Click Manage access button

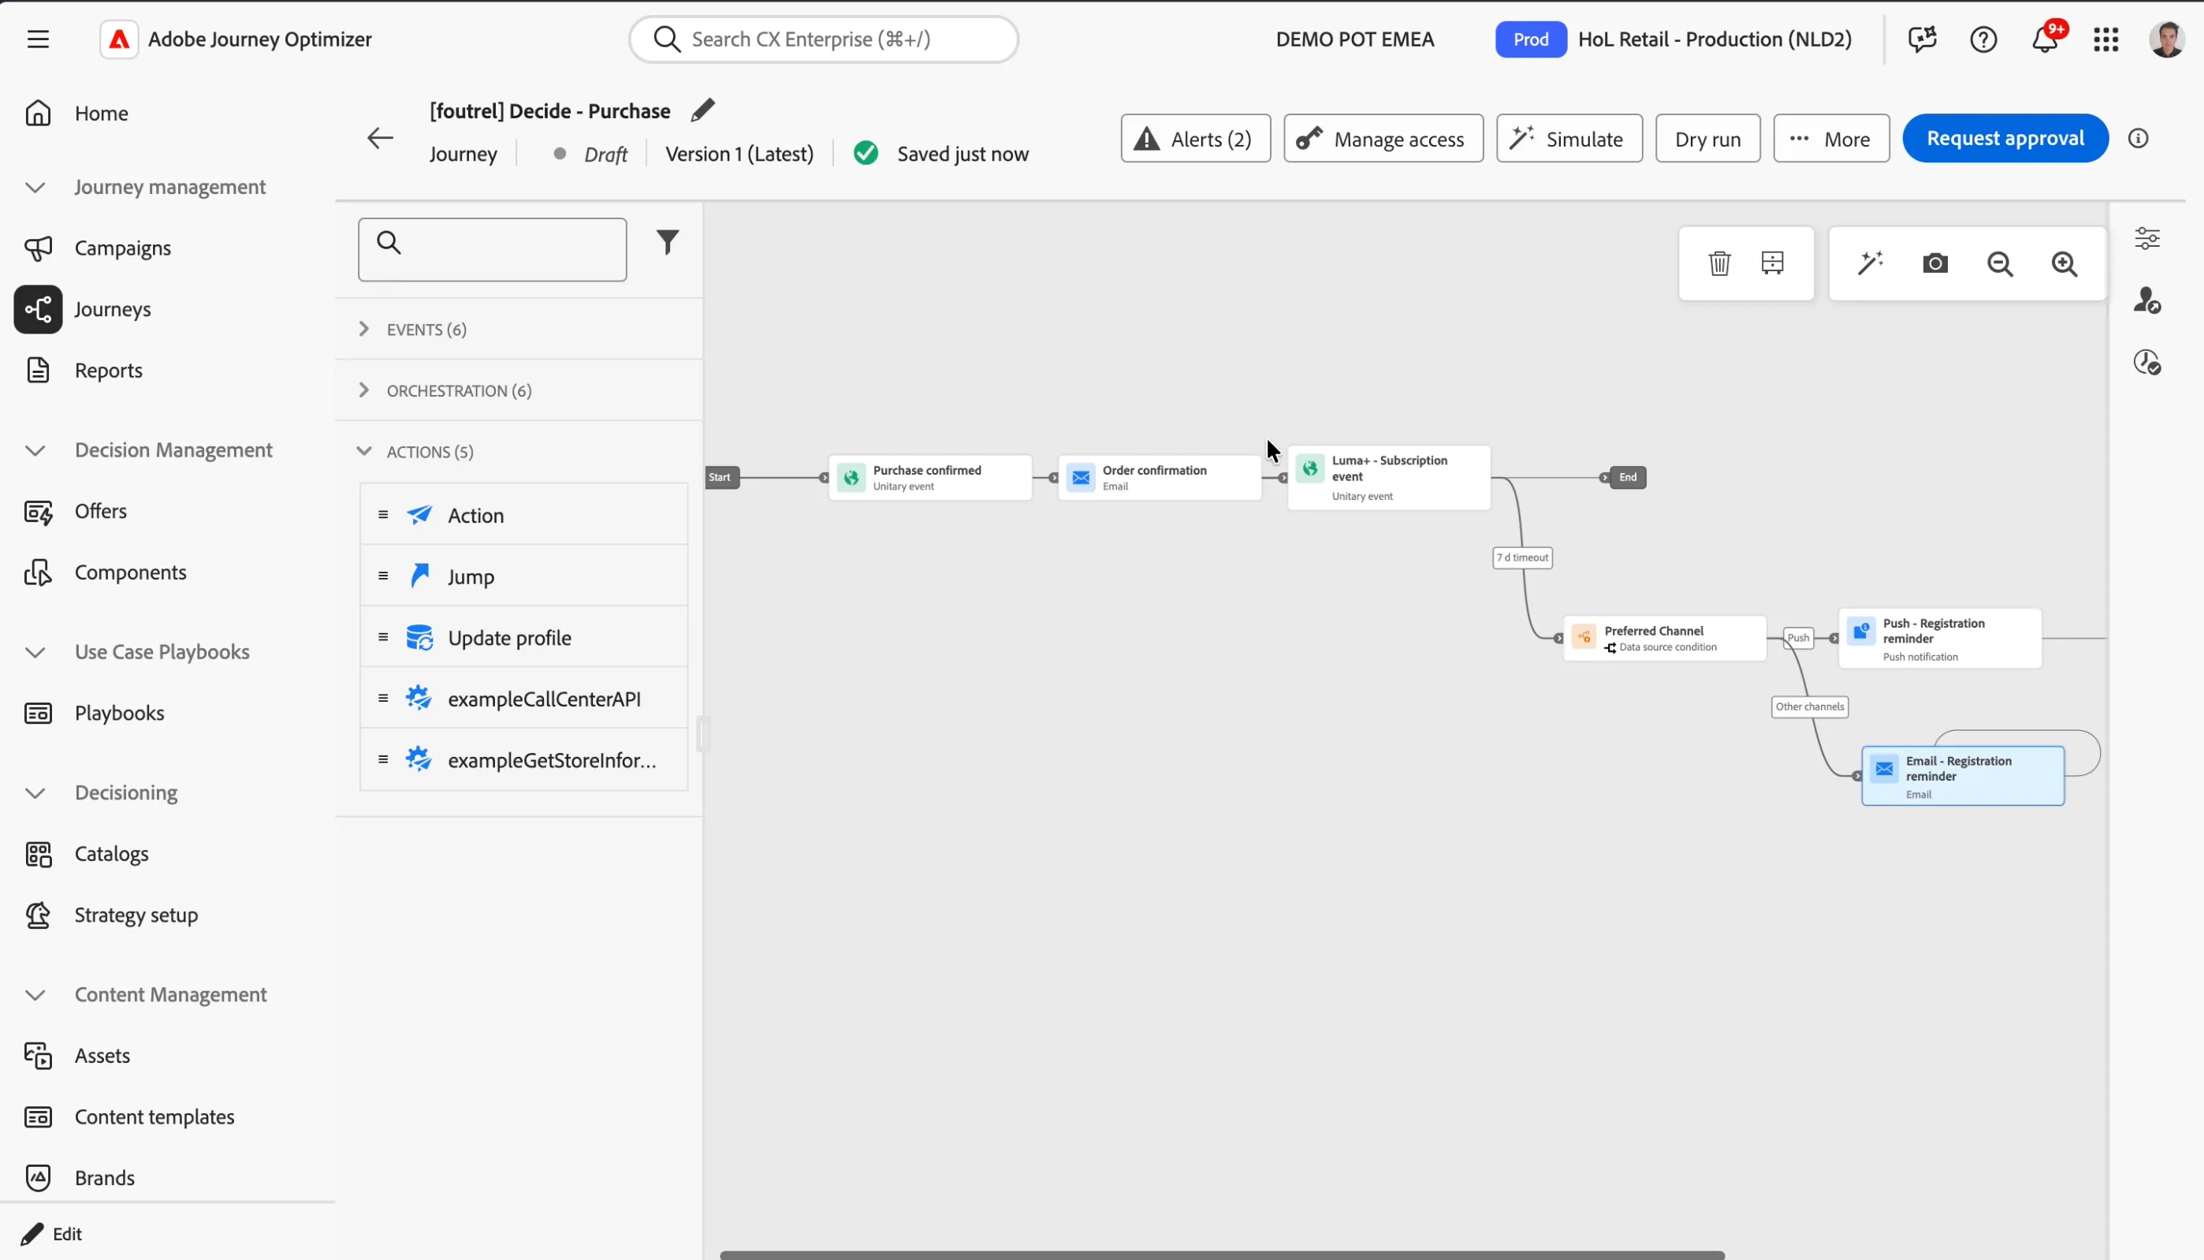coord(1383,139)
